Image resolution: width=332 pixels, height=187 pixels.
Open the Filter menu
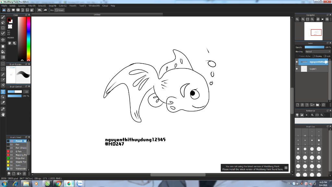point(32,6)
